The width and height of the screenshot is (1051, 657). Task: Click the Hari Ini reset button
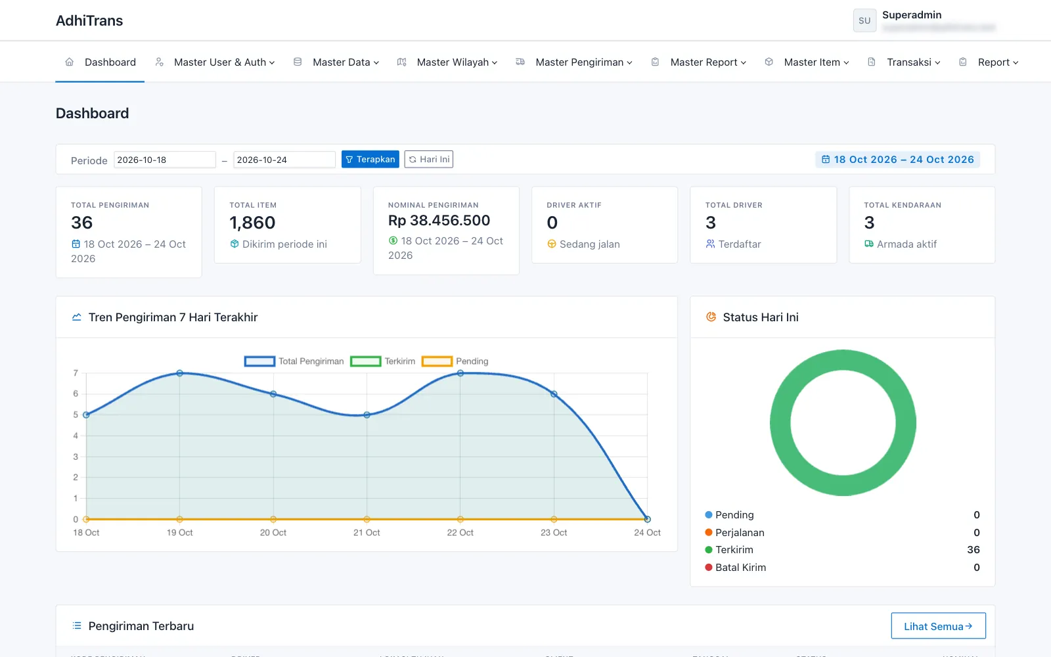point(429,160)
